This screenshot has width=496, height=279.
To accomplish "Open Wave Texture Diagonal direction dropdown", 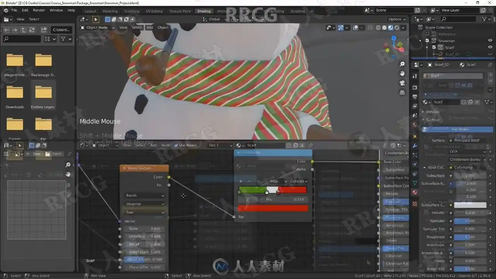I will tap(145, 204).
